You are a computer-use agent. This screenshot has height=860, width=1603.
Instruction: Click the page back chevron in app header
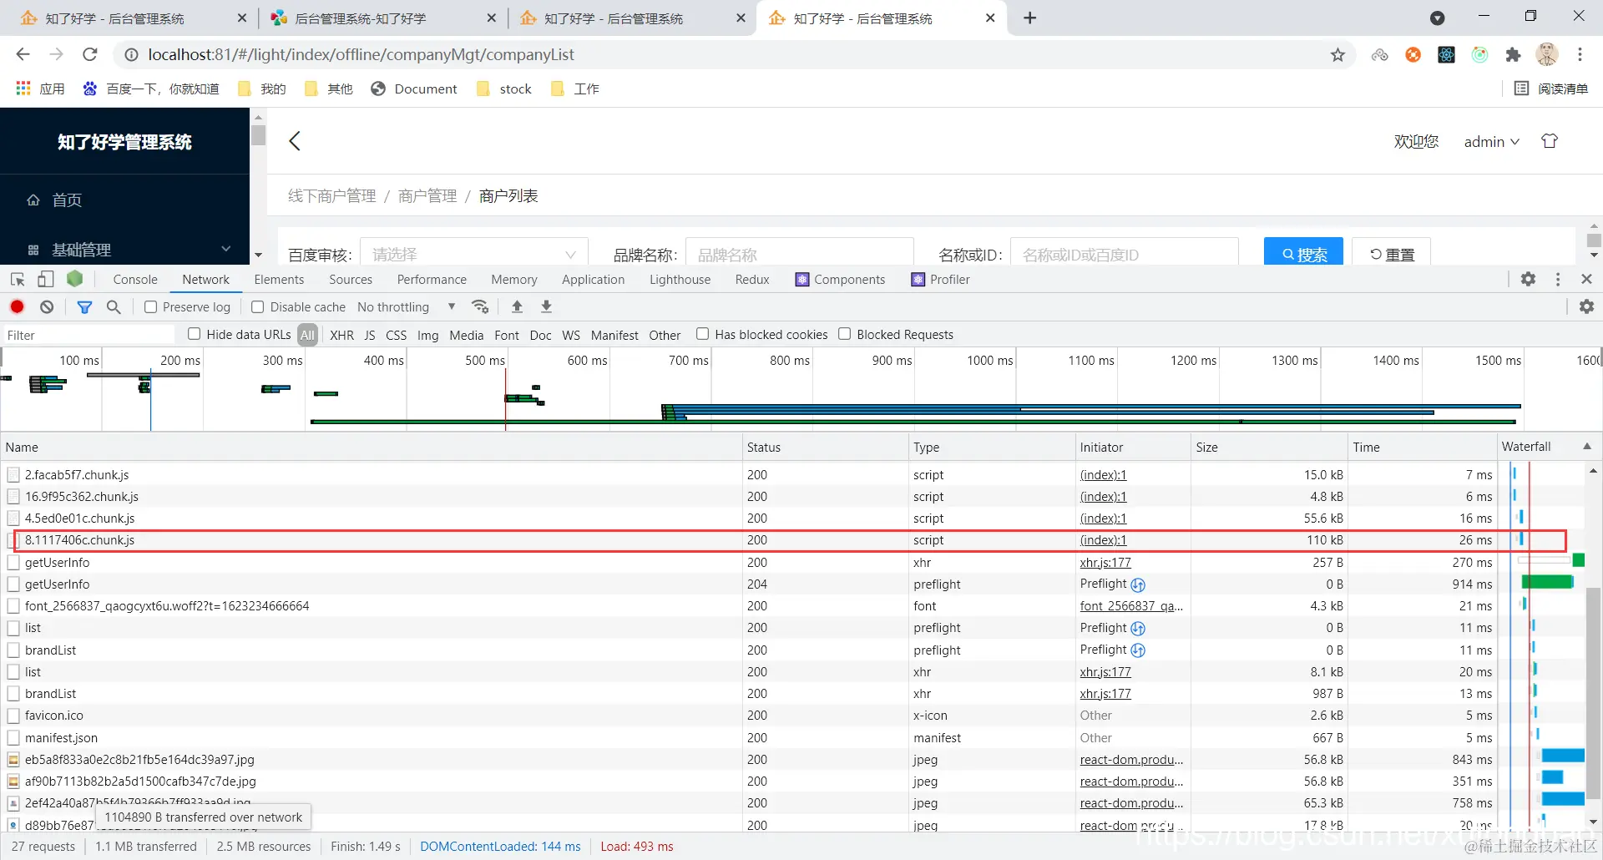pyautogui.click(x=294, y=140)
